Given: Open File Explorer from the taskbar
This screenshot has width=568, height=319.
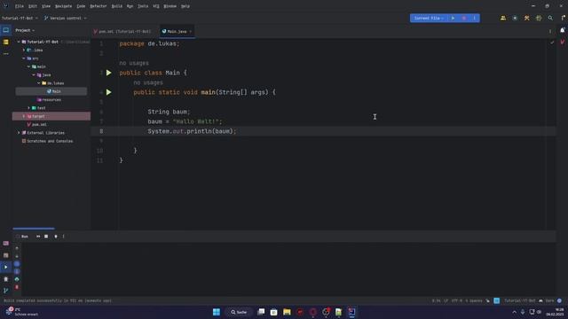Looking at the screenshot, I should (x=287, y=312).
